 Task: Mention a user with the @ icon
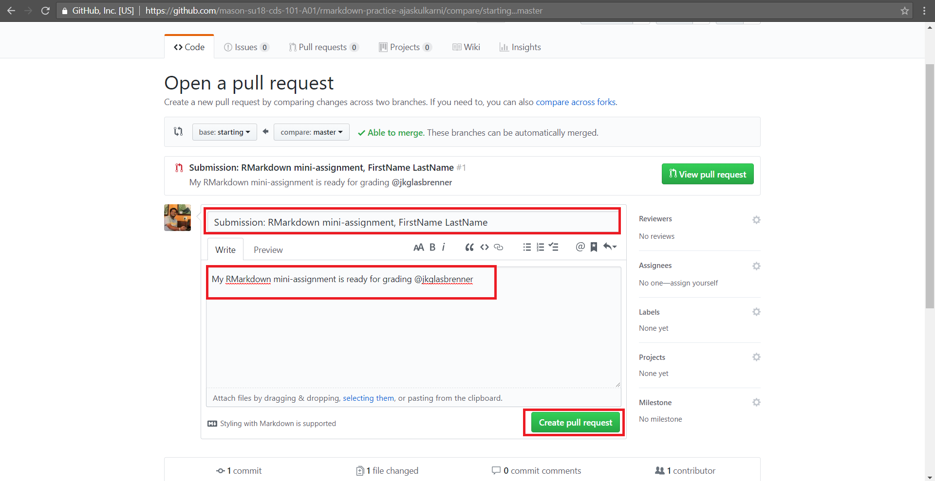pos(580,247)
